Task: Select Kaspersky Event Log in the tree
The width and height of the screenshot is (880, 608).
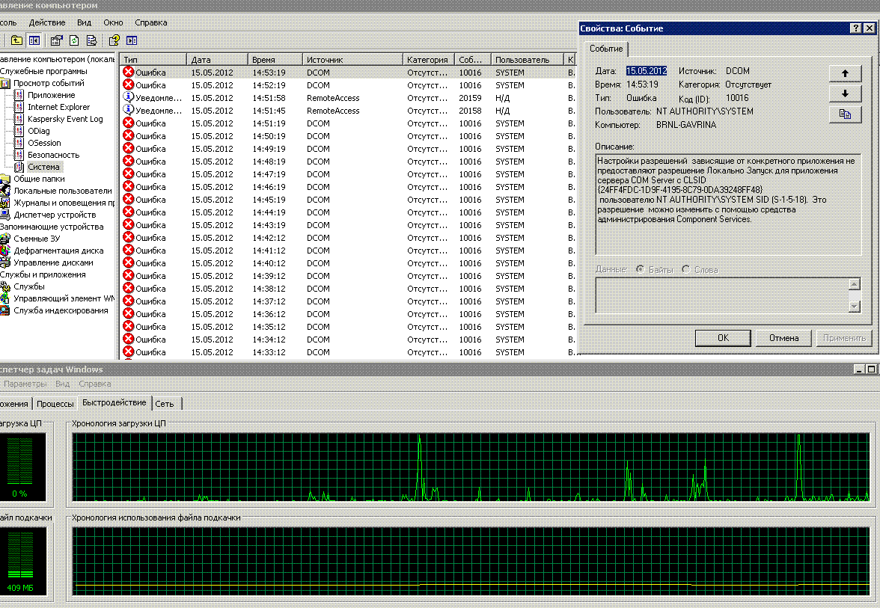Action: 65,119
